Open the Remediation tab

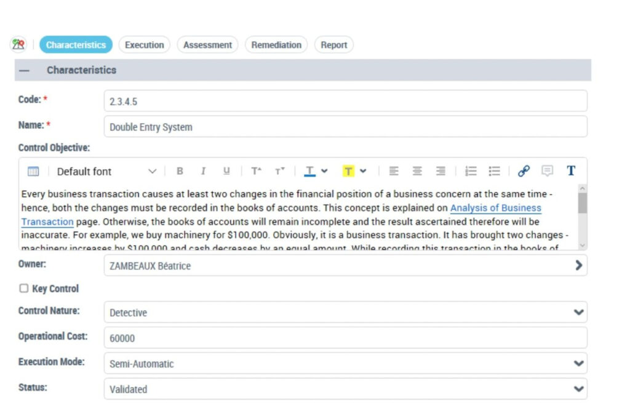click(x=276, y=45)
